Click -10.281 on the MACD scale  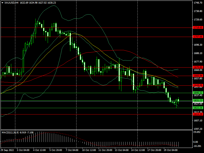point(197,146)
